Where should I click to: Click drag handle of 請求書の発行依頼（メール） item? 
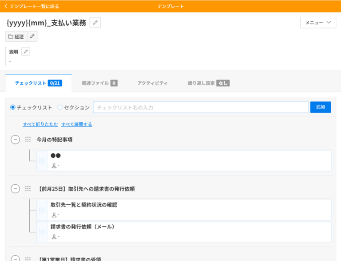(42, 232)
